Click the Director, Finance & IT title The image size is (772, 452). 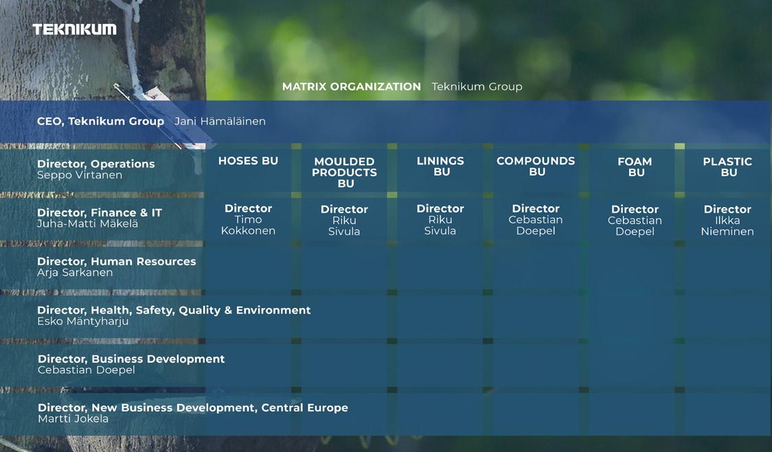(x=100, y=213)
